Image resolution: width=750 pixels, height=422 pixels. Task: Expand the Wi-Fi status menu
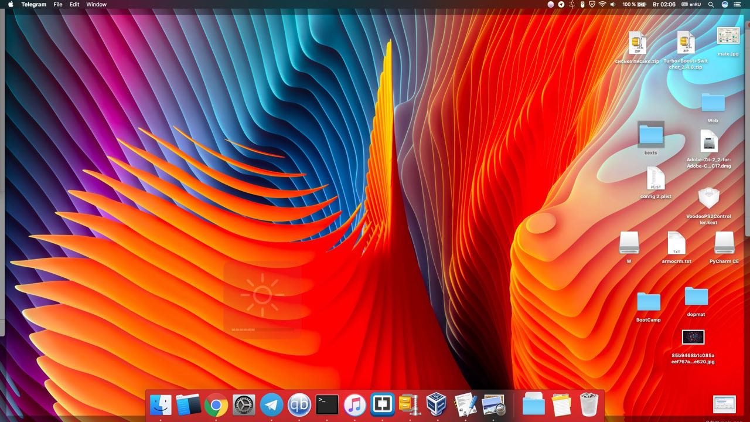(x=602, y=5)
